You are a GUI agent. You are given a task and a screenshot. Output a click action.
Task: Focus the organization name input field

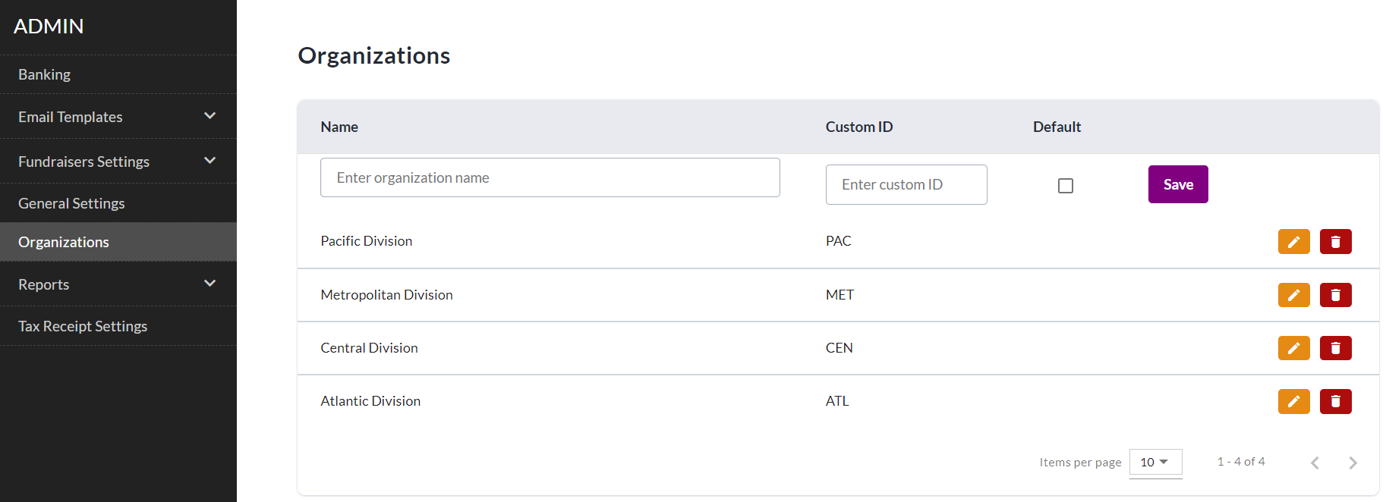(550, 177)
